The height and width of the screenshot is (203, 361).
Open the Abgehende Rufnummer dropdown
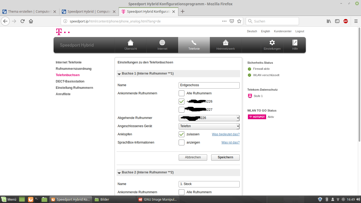[x=209, y=118]
